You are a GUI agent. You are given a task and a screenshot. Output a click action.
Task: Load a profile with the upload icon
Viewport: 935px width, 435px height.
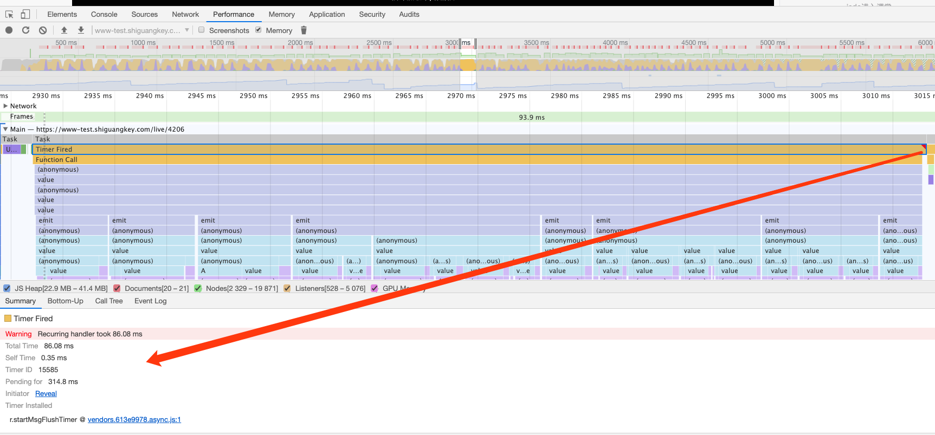[x=64, y=30]
